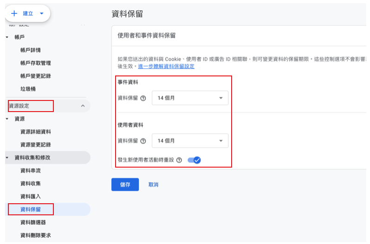Open 事件資料 retention 14 個月 dropdown

coord(190,98)
